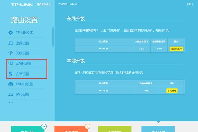198x132 pixels.
Task: Click the TP-LINK logo
Action: 22,5
